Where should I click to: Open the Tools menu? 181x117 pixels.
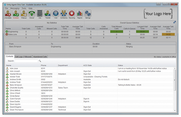pos(24,8)
